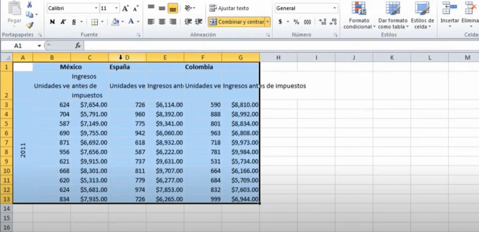479x232 pixels.
Task: Decrease font size with the small A
Action: [136, 8]
